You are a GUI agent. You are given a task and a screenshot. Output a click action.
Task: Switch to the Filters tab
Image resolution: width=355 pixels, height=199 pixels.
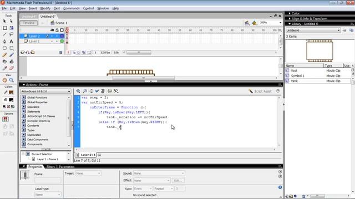[x=50, y=167]
